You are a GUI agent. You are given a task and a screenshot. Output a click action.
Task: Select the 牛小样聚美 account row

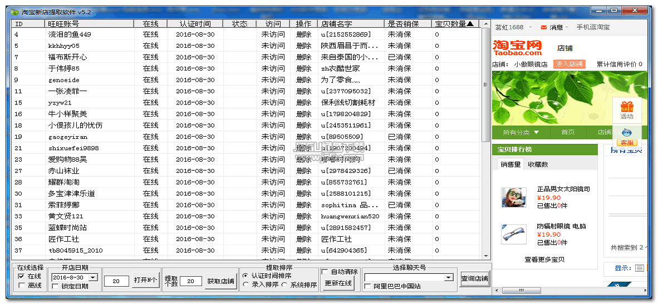click(x=246, y=114)
